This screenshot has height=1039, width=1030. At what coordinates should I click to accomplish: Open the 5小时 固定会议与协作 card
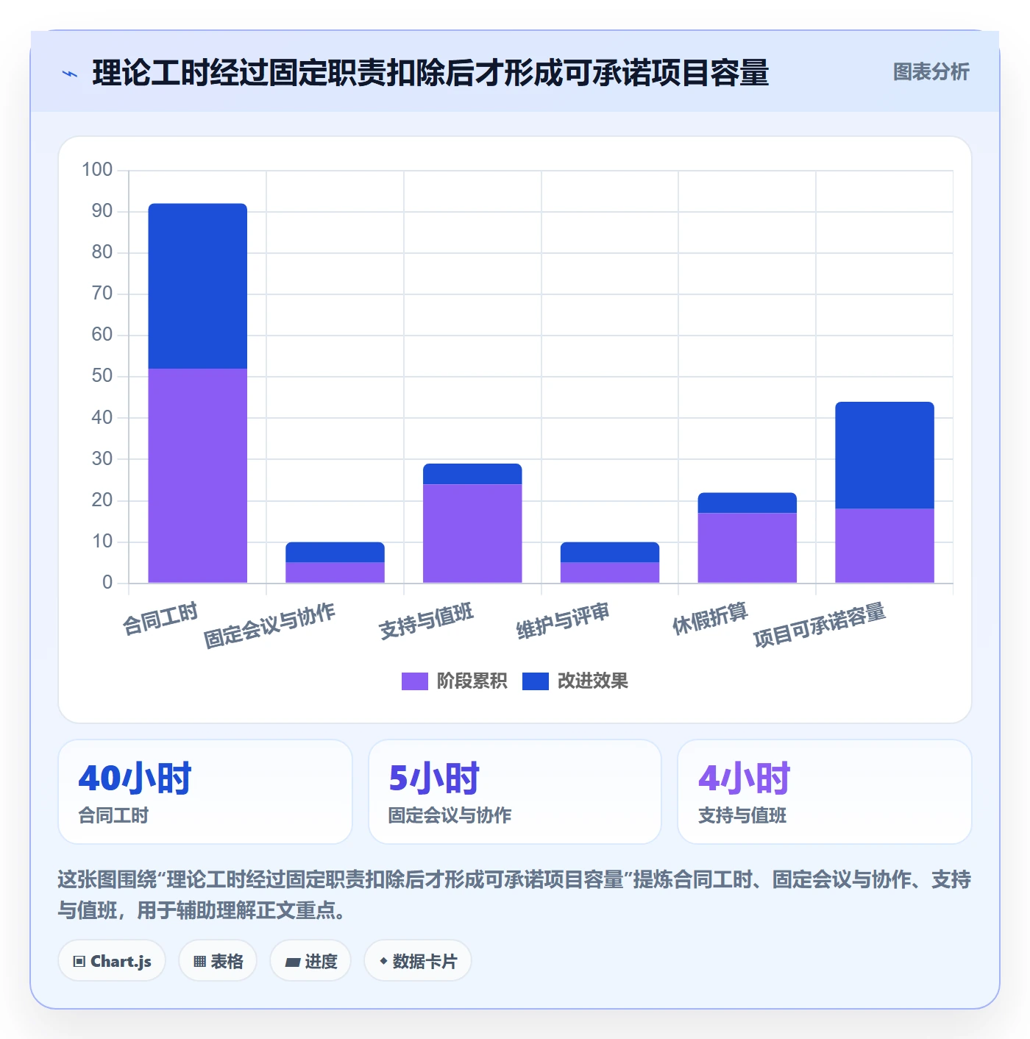pyautogui.click(x=515, y=792)
